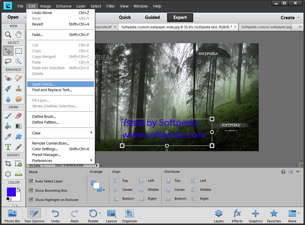This screenshot has height=225, width=305.
Task: Select the Type tool
Action: coord(8,147)
